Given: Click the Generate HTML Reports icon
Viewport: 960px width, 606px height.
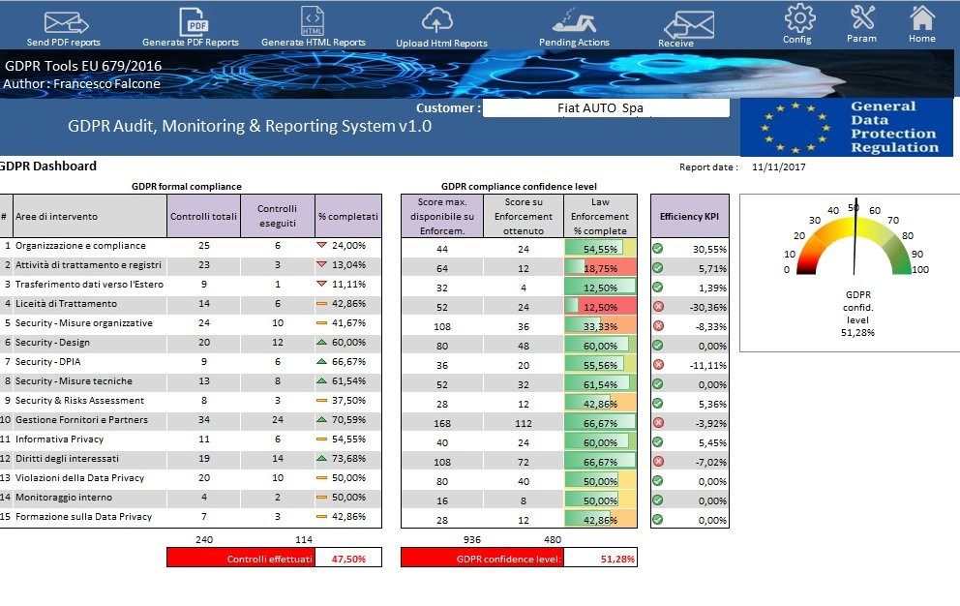Looking at the screenshot, I should pyautogui.click(x=313, y=21).
